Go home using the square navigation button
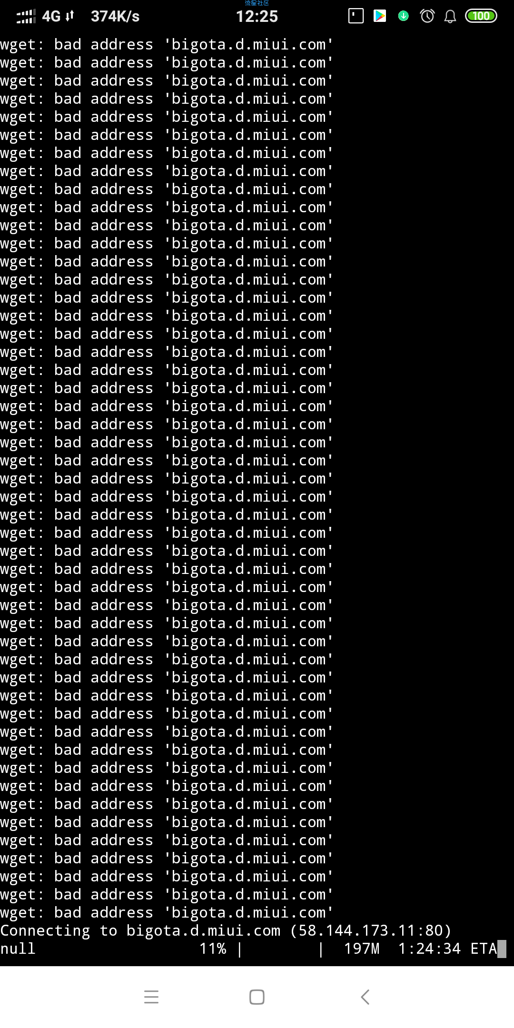514x1028 pixels. click(x=257, y=997)
